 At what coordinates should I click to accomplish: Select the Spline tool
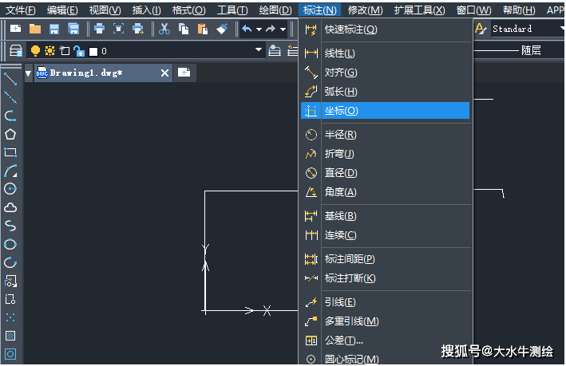[x=10, y=226]
